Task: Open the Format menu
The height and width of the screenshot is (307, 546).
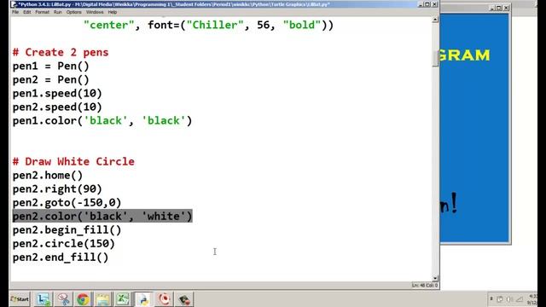Action: click(42, 12)
